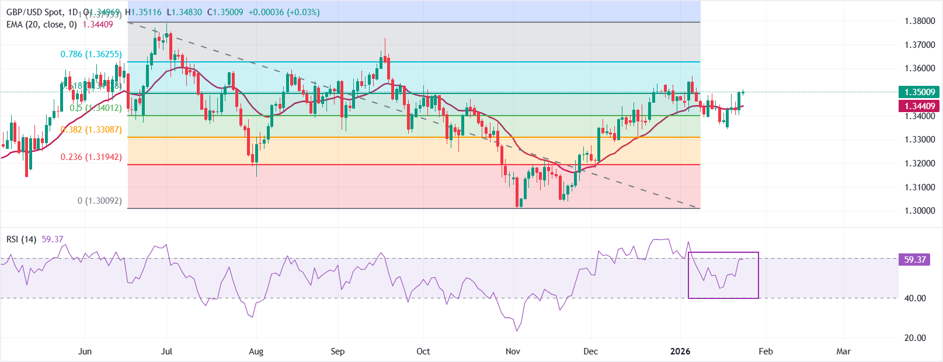The height and width of the screenshot is (362, 943).
Task: Click the 1.30000 price scale label
Action: coord(920,211)
